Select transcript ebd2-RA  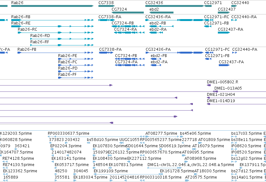pos(158,29)
